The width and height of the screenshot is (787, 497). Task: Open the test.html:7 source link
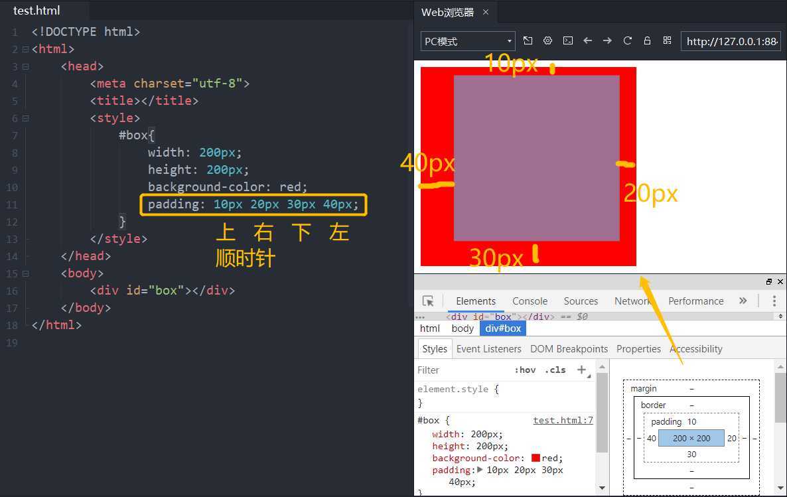tap(563, 420)
